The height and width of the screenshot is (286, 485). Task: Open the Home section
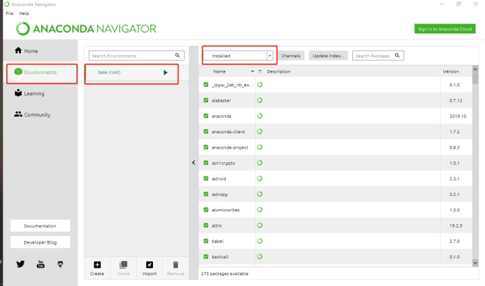26,50
